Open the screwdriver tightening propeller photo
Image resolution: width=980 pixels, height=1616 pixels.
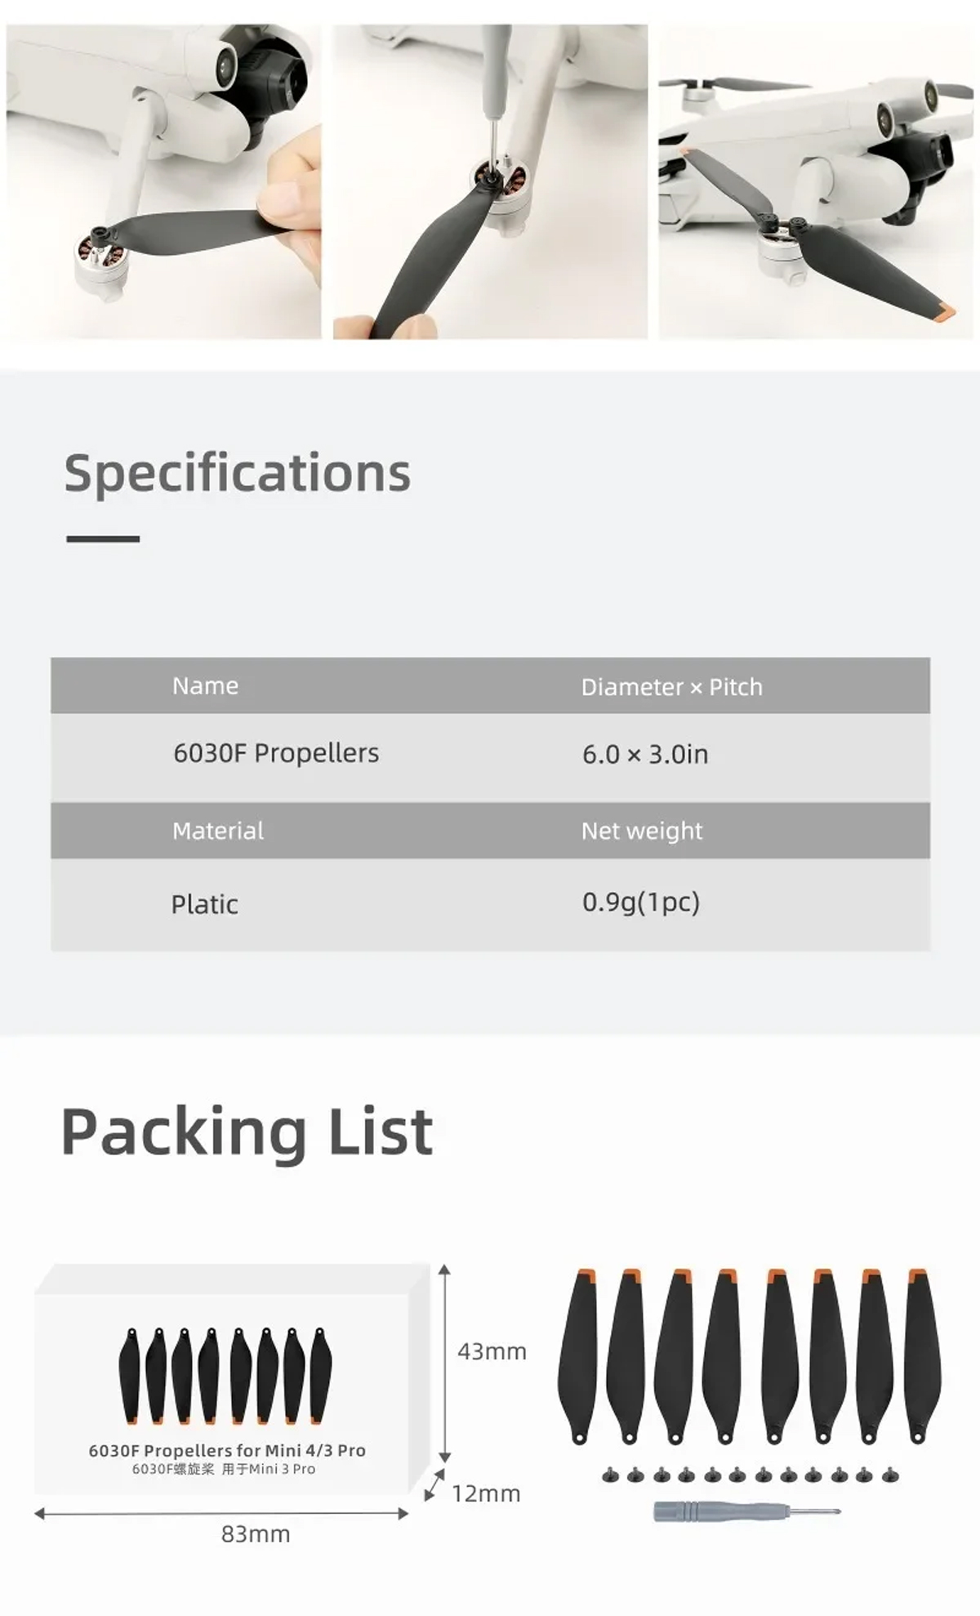490,181
